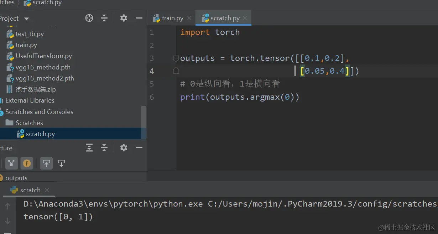Open UsefulTransform.py in project tree
The image size is (438, 234).
click(44, 56)
